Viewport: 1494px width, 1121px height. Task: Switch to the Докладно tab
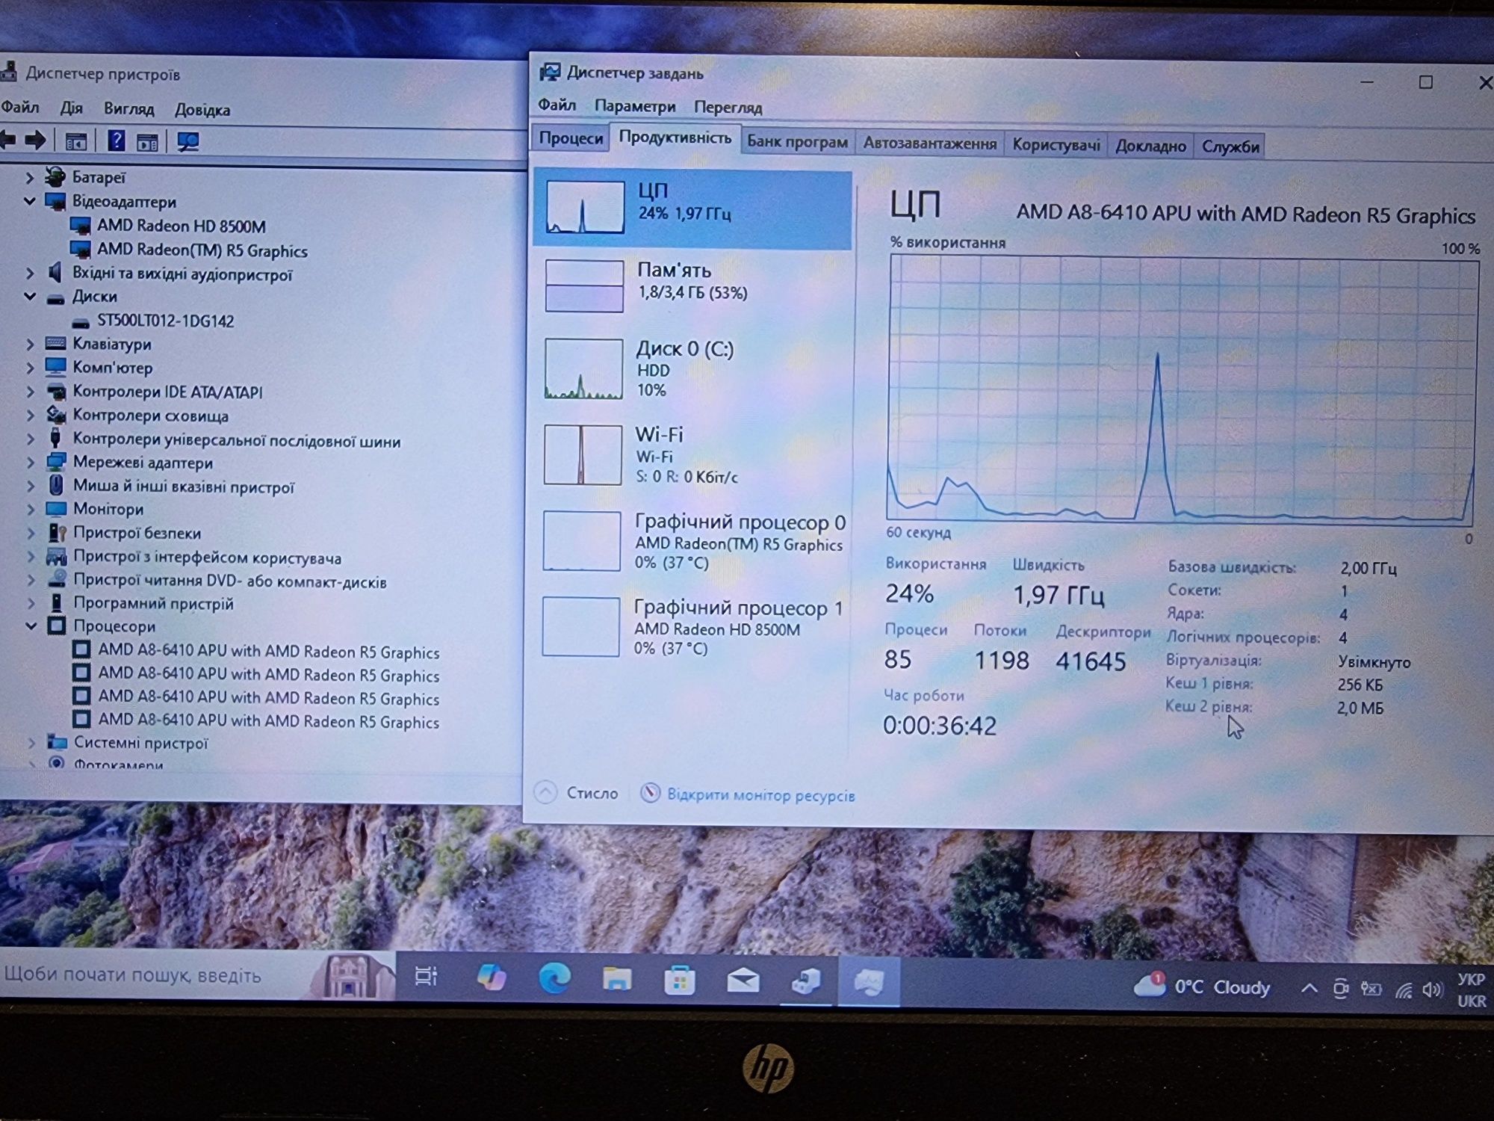(1150, 146)
